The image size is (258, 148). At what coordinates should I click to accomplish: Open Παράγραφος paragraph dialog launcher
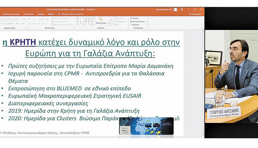(74, 28)
